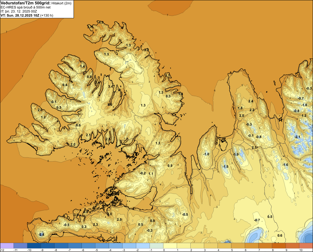Click the -2.1 temperature label
This screenshot has height=252, width=313.
click(297, 137)
